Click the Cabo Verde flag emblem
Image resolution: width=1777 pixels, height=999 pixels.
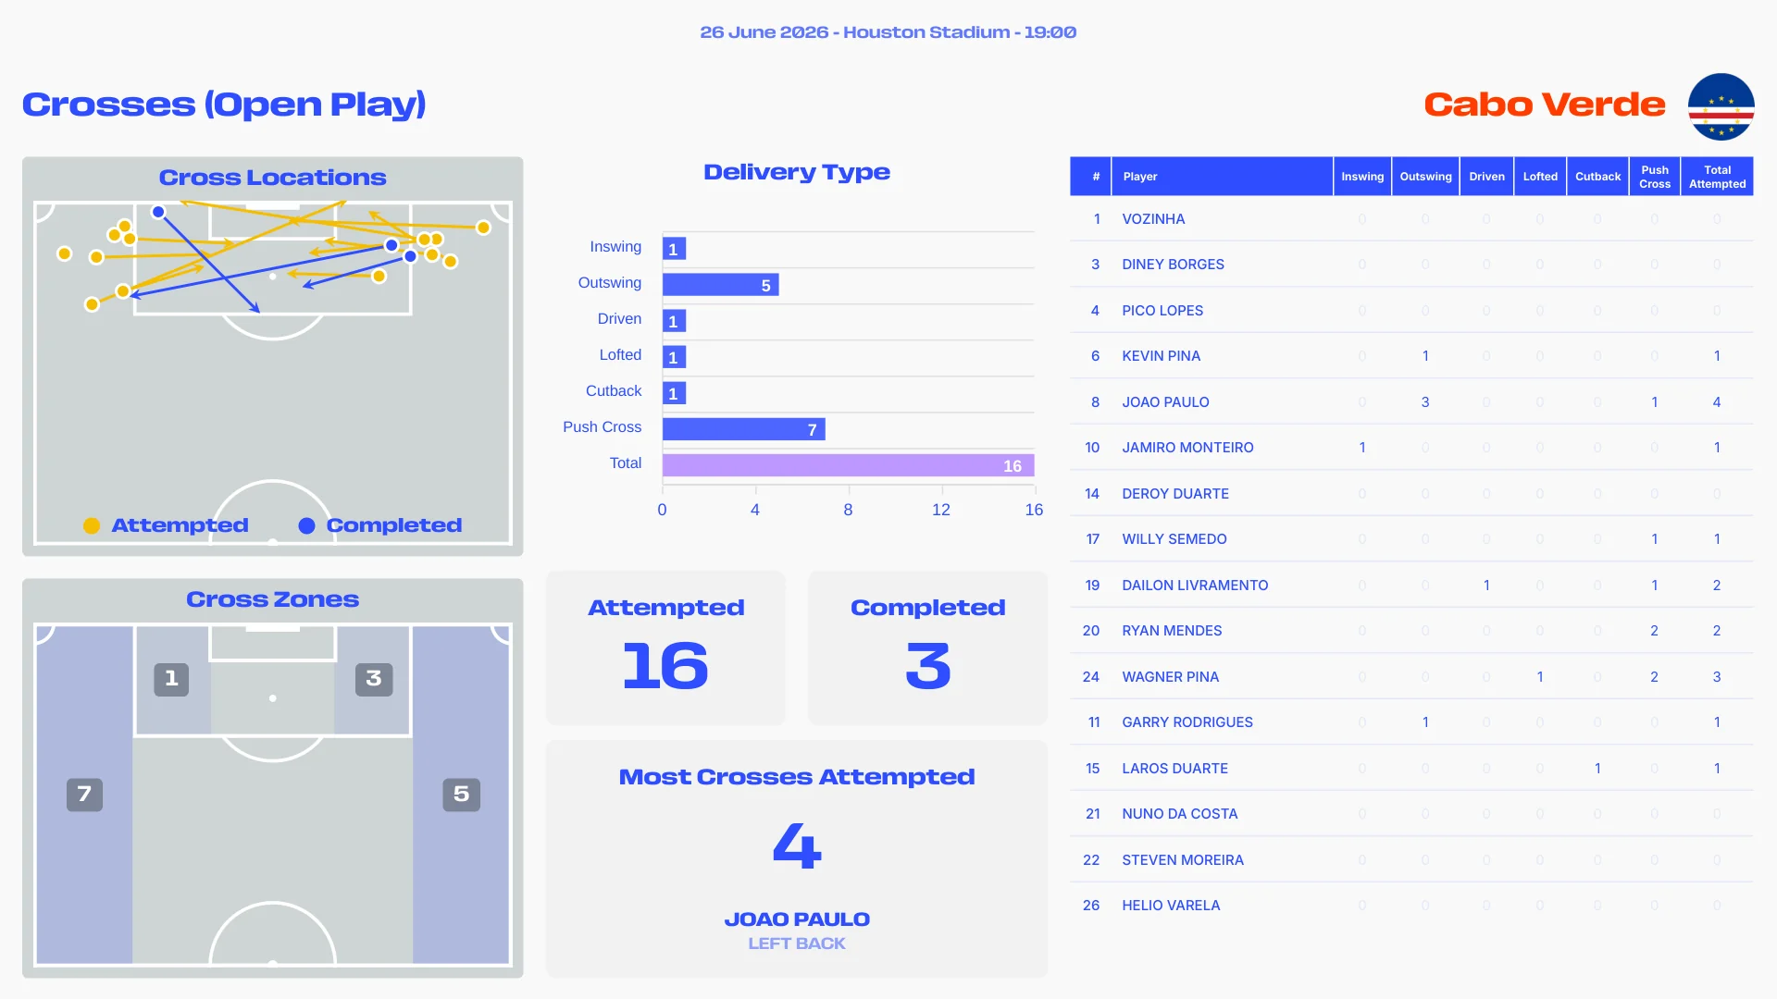pyautogui.click(x=1721, y=106)
